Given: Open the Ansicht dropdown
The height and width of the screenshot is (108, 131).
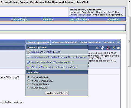Looking at the screenshot, I should 109,42.
